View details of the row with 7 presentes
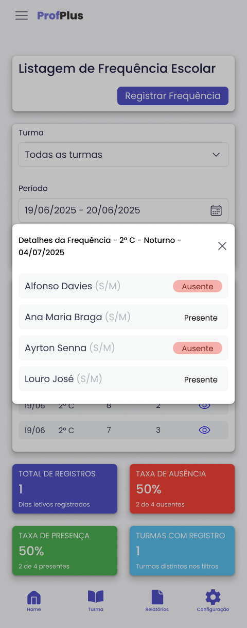Image resolution: width=247 pixels, height=628 pixels. [204, 430]
